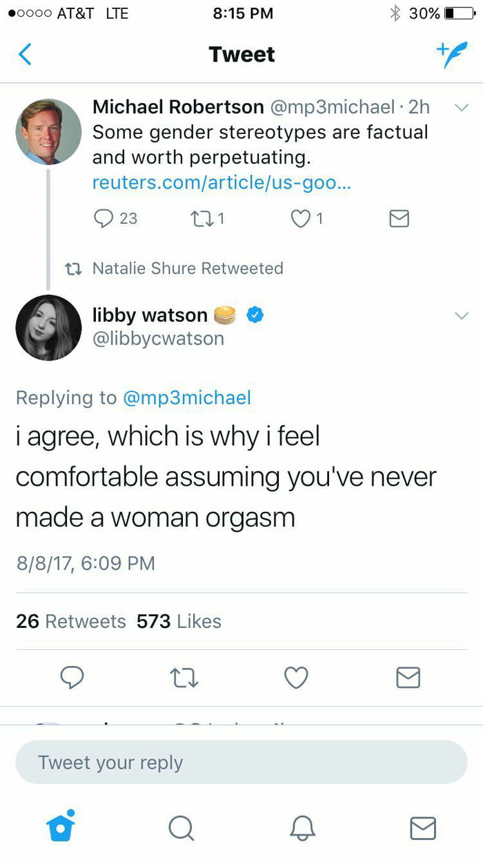Tap the Tweet your reply field

coord(241,763)
